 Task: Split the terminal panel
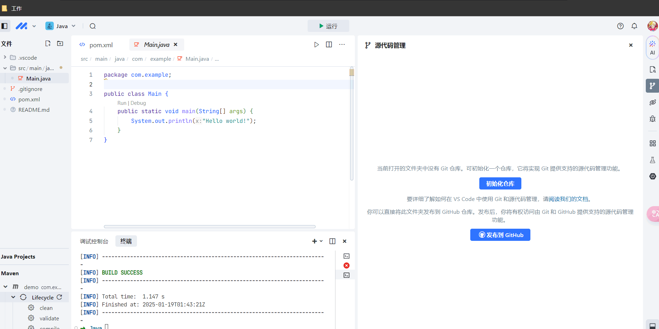332,241
